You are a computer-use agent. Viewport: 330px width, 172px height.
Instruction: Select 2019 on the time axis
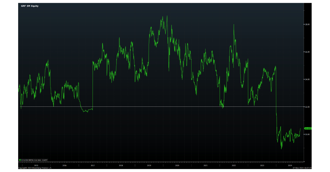click(149, 165)
